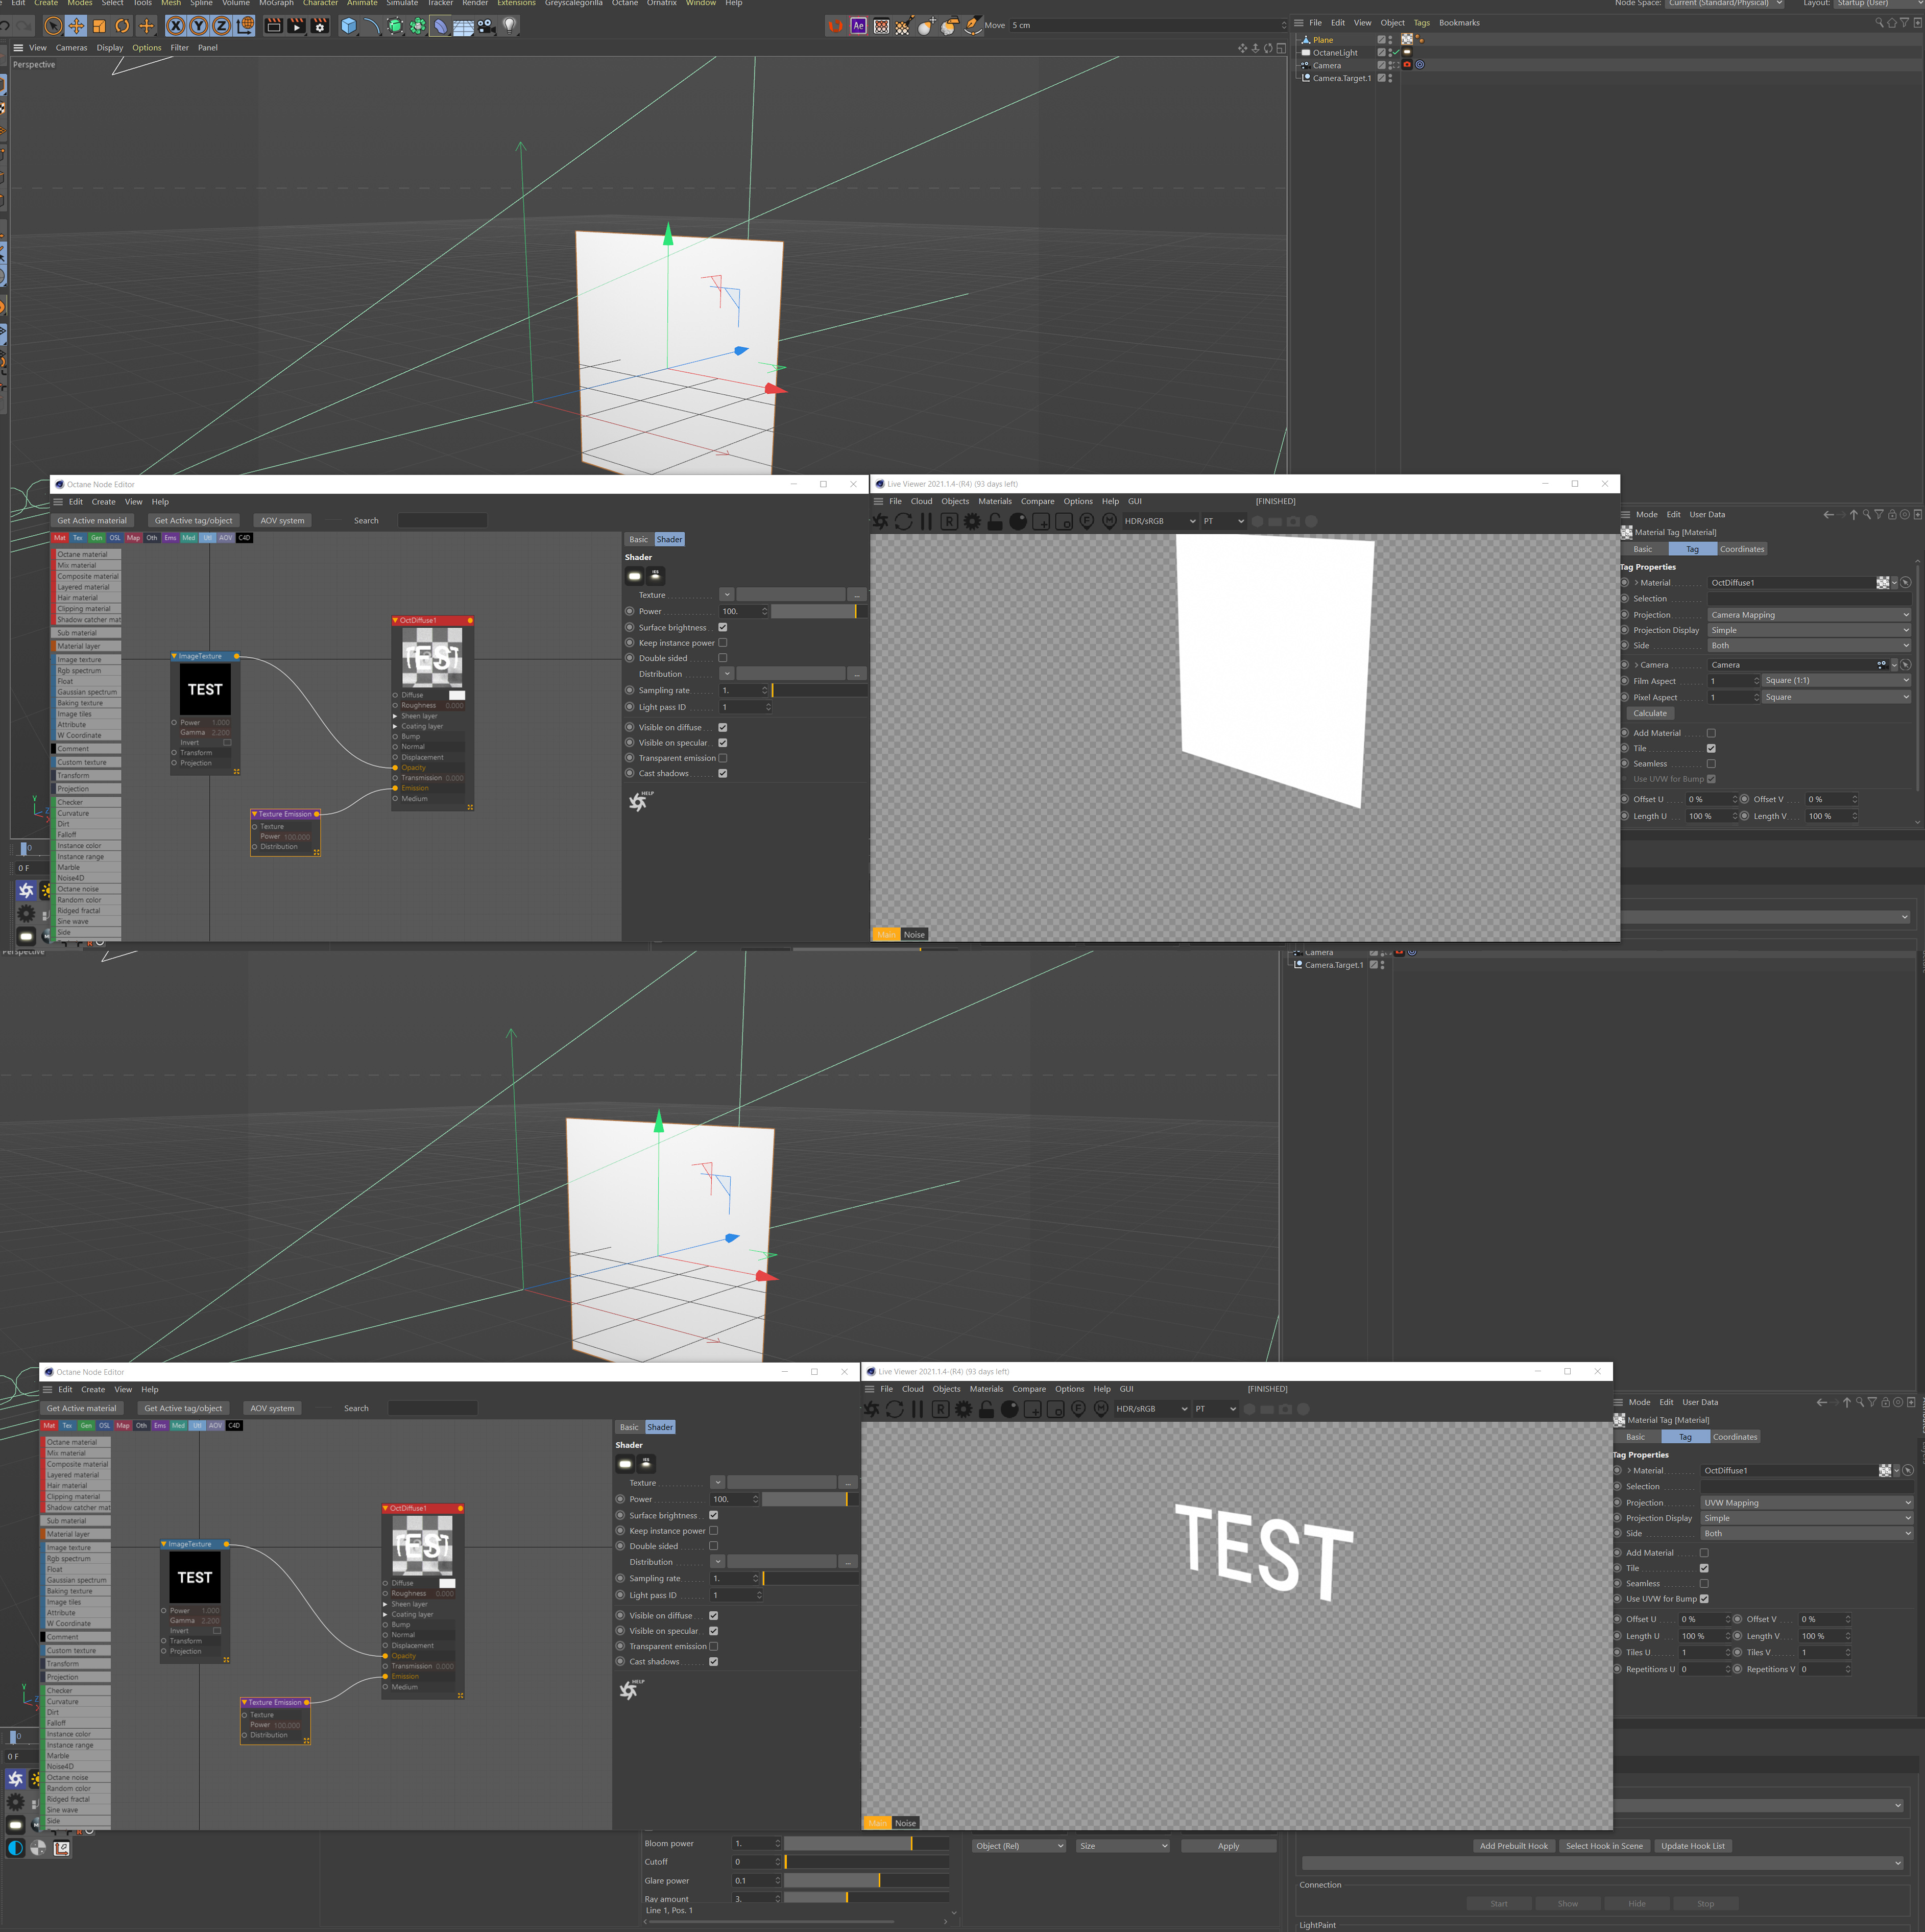Screen dimensions: 1925x1932
Task: Add a Cube primitive from toolbar
Action: (x=348, y=26)
